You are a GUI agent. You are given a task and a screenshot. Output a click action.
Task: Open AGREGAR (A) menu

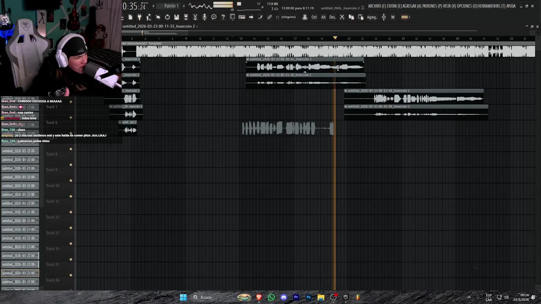tap(412, 6)
